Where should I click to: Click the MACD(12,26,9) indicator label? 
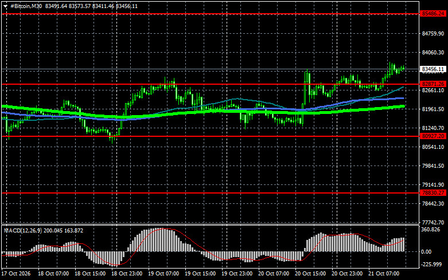click(23, 230)
